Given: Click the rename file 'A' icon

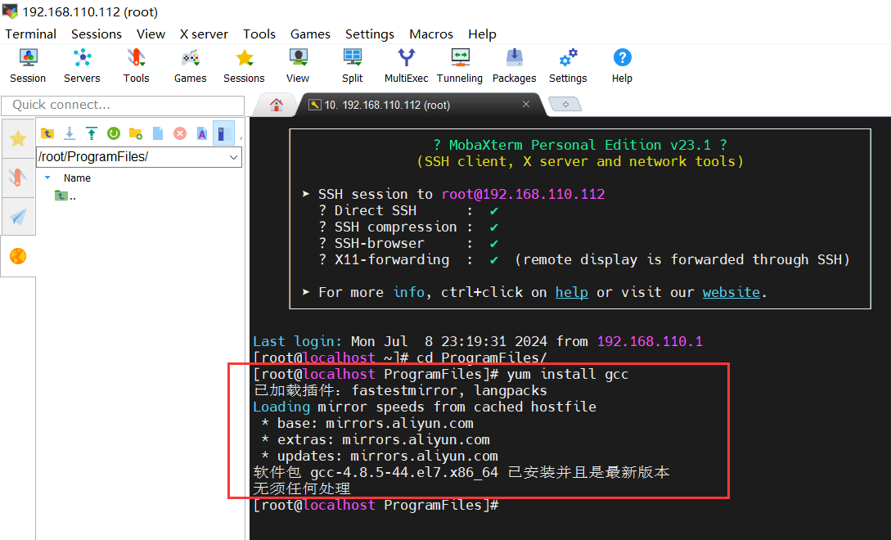Looking at the screenshot, I should [x=202, y=133].
